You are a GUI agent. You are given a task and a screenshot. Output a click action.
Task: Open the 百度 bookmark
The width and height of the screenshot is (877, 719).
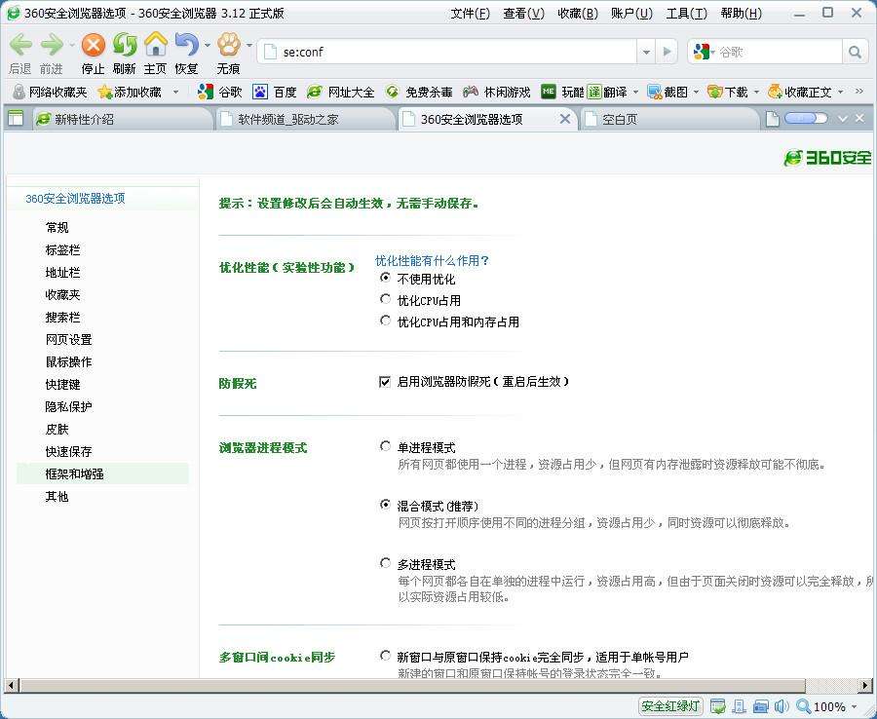[274, 92]
